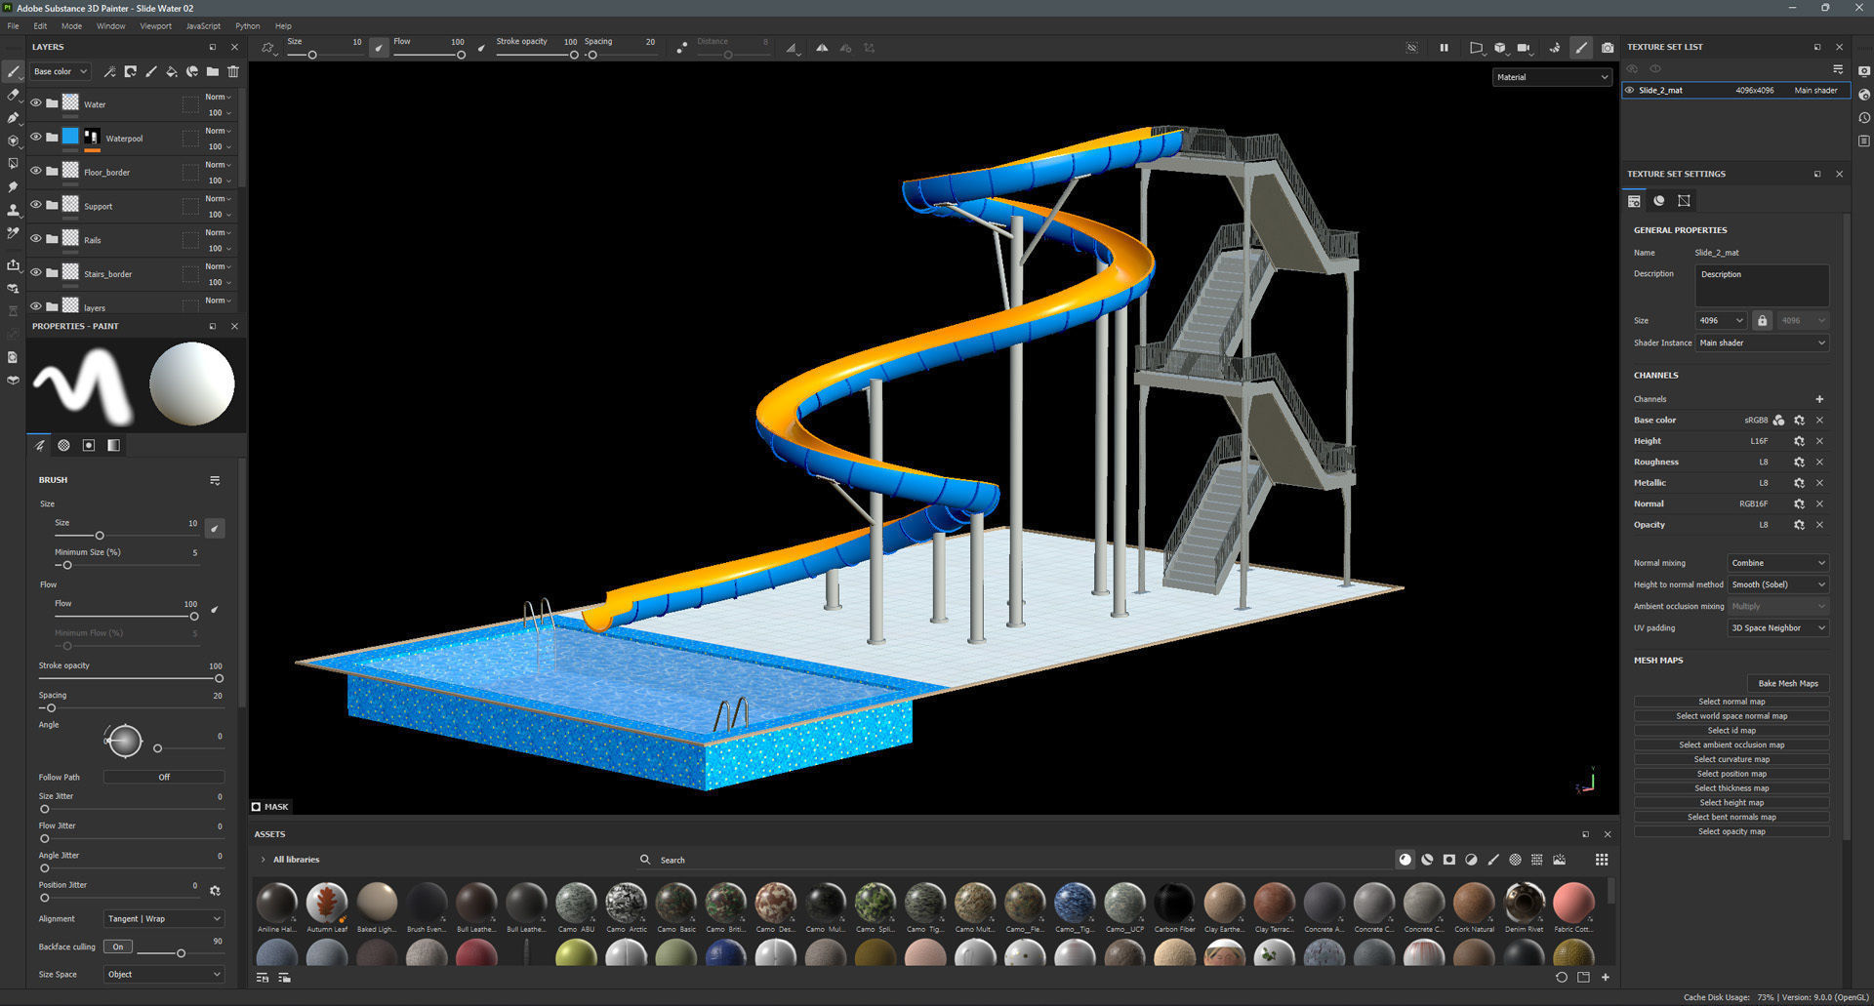The image size is (1874, 1006).
Task: Click the Spacing slider in Properties
Action: click(131, 707)
